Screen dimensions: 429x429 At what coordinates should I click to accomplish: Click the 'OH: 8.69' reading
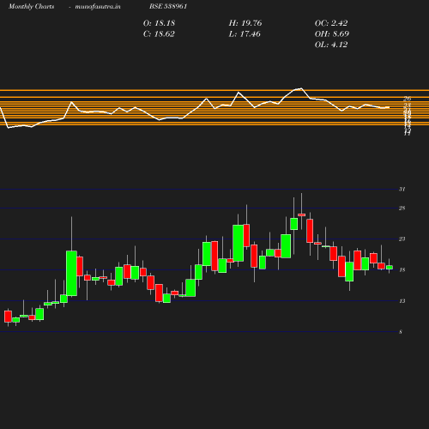click(332, 34)
